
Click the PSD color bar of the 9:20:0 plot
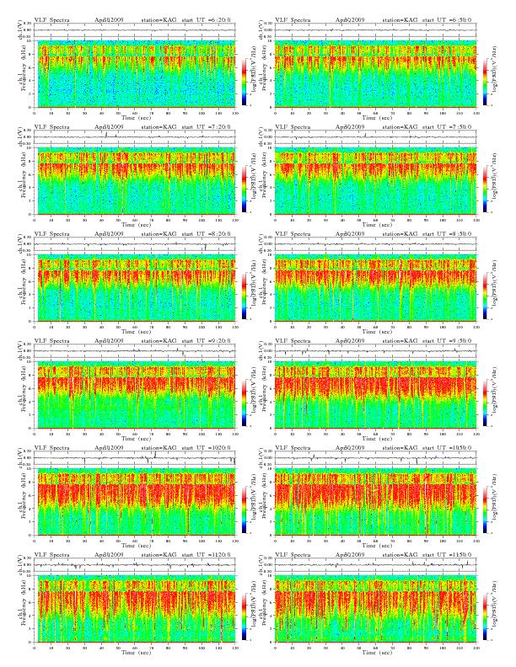244,403
